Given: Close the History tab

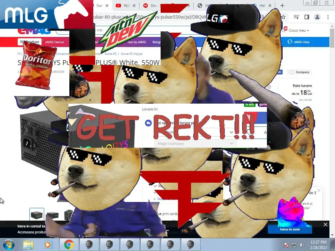Looking at the screenshot, I should pyautogui.click(x=270, y=6).
